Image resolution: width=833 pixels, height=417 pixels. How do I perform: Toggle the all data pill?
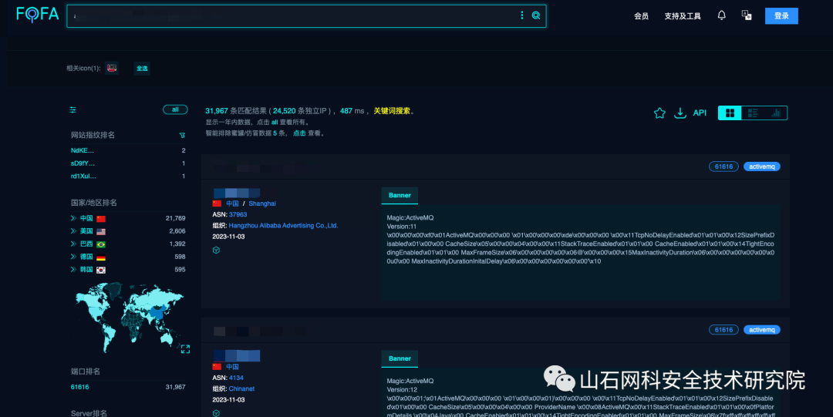tap(175, 109)
